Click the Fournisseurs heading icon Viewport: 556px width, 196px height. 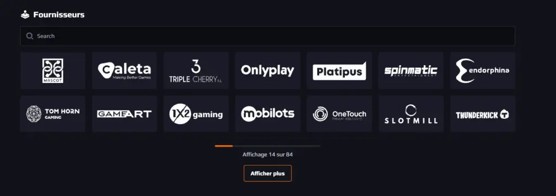(25, 15)
